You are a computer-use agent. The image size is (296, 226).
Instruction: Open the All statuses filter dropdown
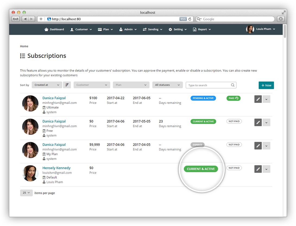point(167,85)
